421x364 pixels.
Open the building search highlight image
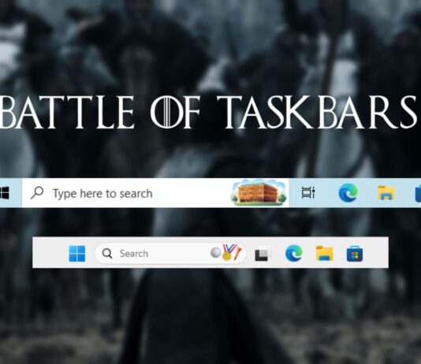click(259, 193)
